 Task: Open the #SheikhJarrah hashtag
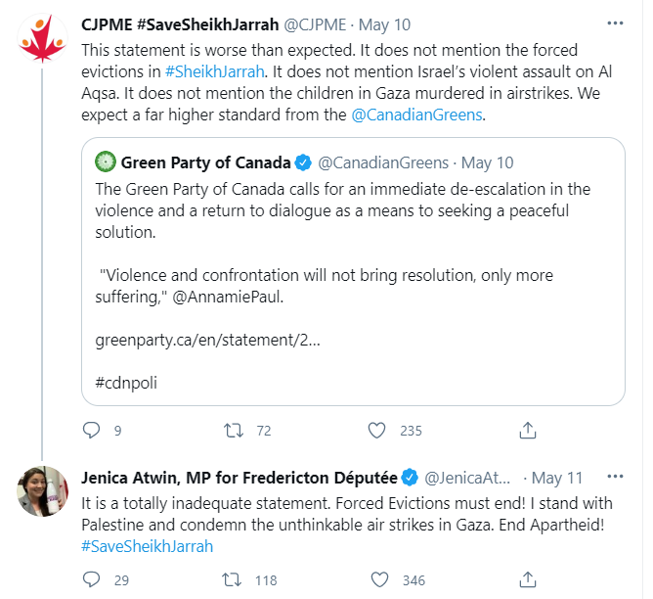[x=215, y=71]
